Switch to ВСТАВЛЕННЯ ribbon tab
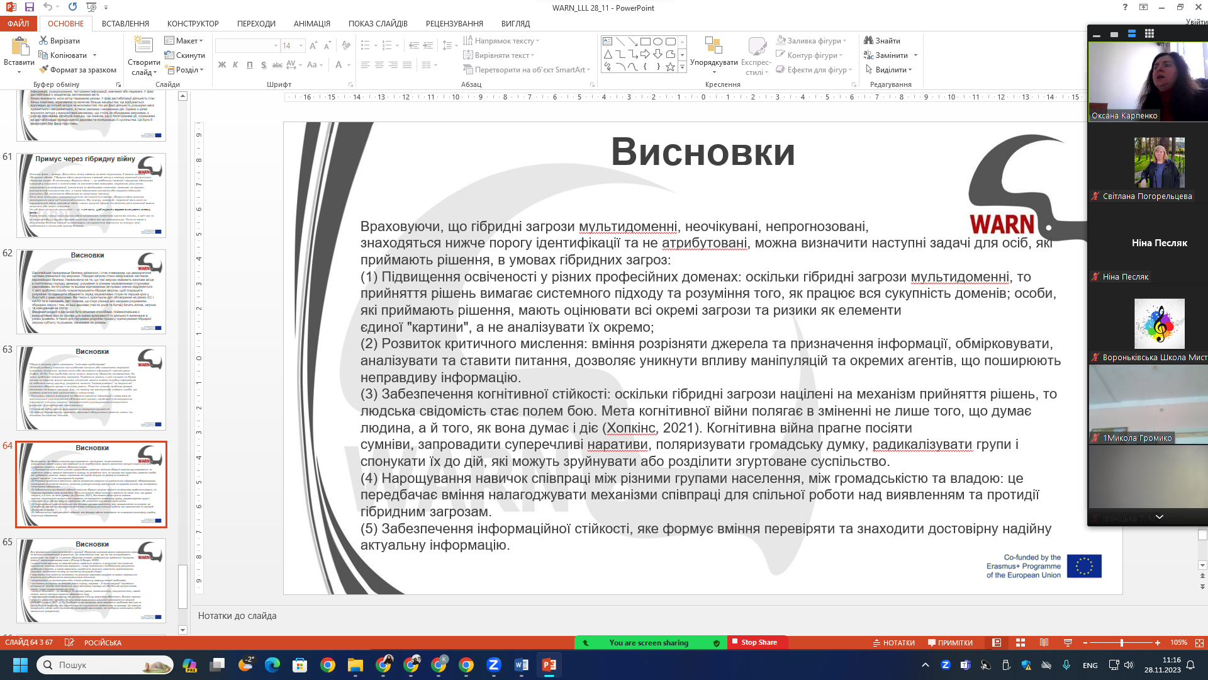 [125, 23]
